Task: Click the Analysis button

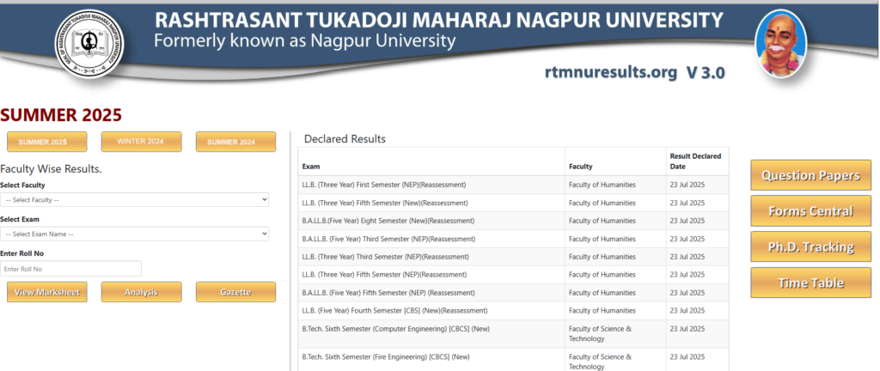Action: coord(142,292)
